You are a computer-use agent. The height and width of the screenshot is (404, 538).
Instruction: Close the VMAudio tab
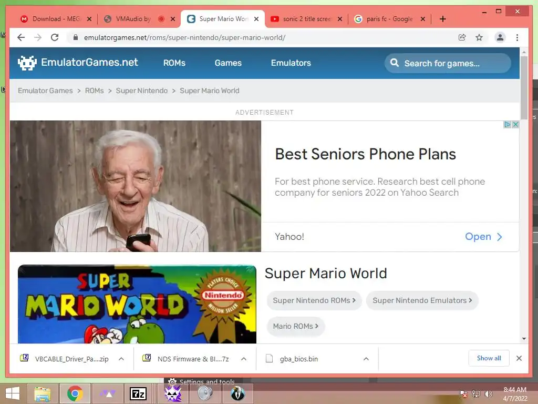(x=173, y=19)
